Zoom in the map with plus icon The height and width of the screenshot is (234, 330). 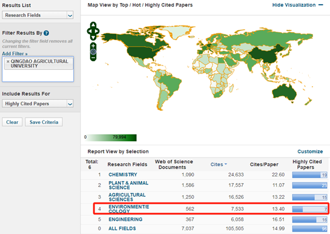point(93,45)
